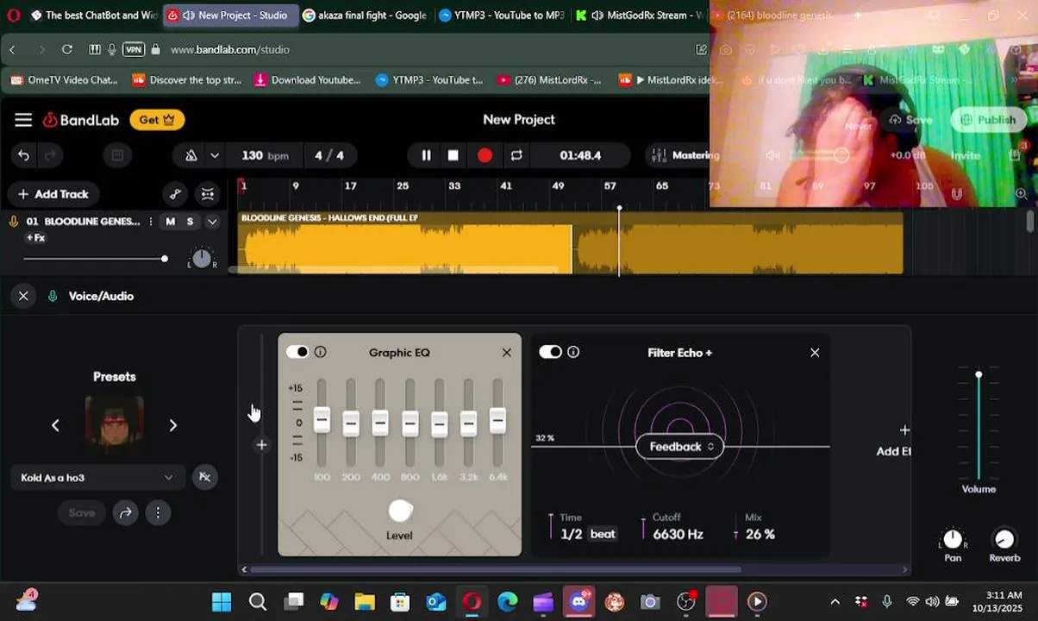
Task: Click the face icon beside Add Track
Action: 208,194
